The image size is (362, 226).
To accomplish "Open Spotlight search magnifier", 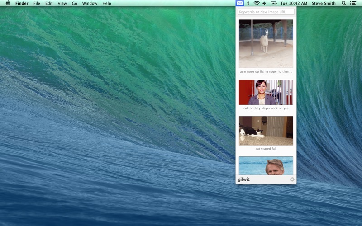I will point(343,3).
